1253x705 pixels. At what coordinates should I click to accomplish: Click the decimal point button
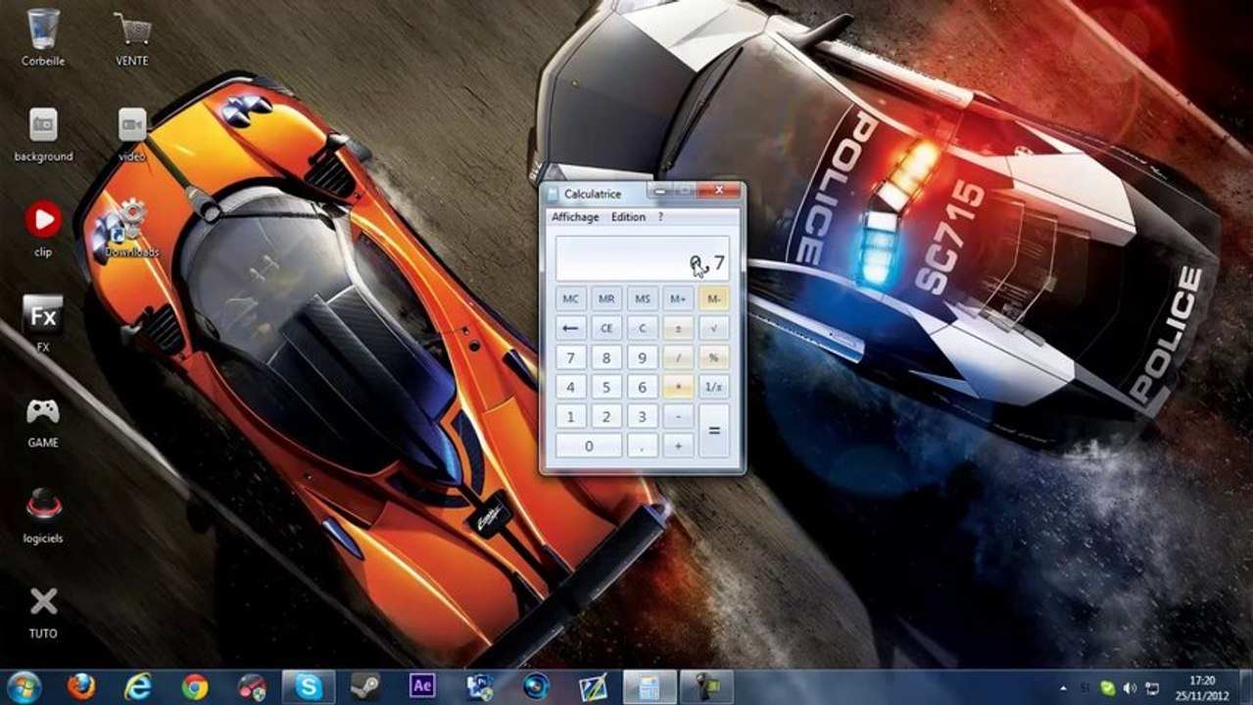click(643, 446)
